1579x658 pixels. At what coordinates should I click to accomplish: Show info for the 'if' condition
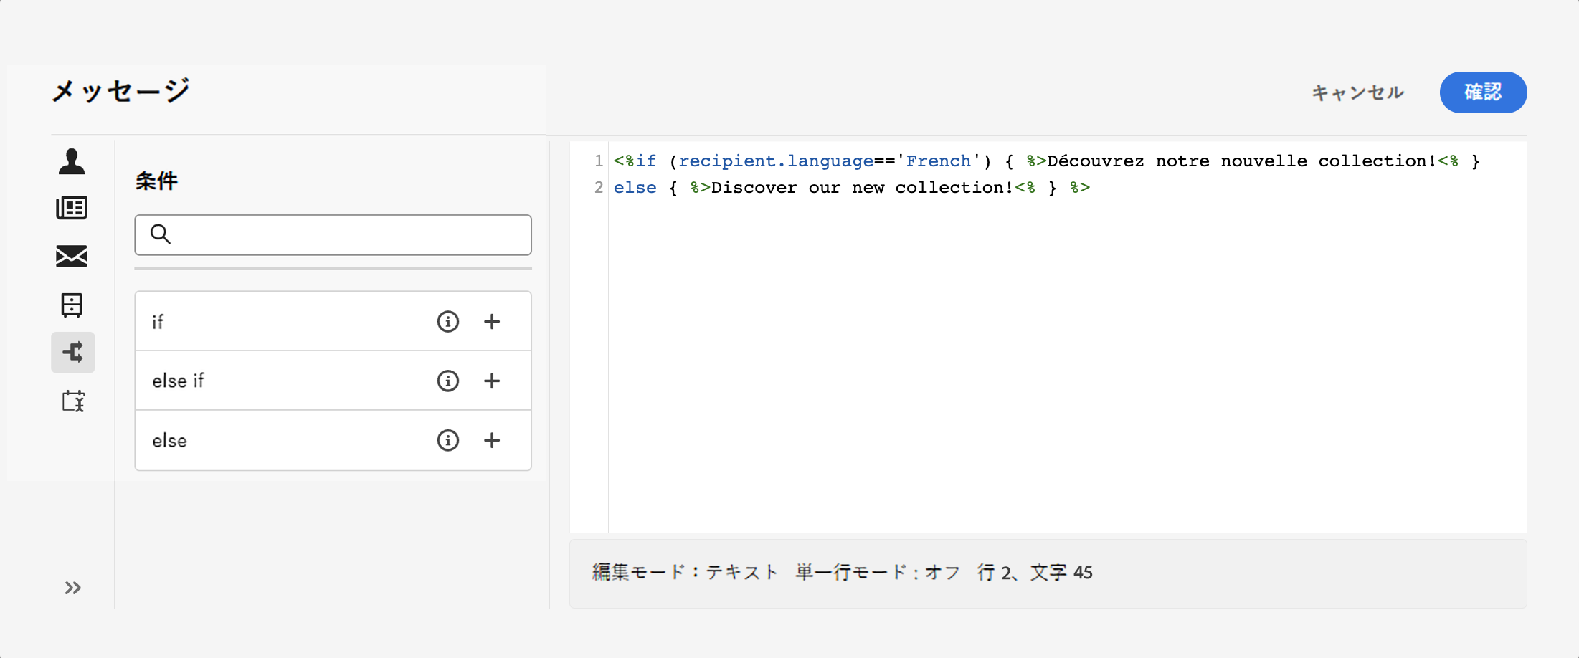[x=447, y=321]
